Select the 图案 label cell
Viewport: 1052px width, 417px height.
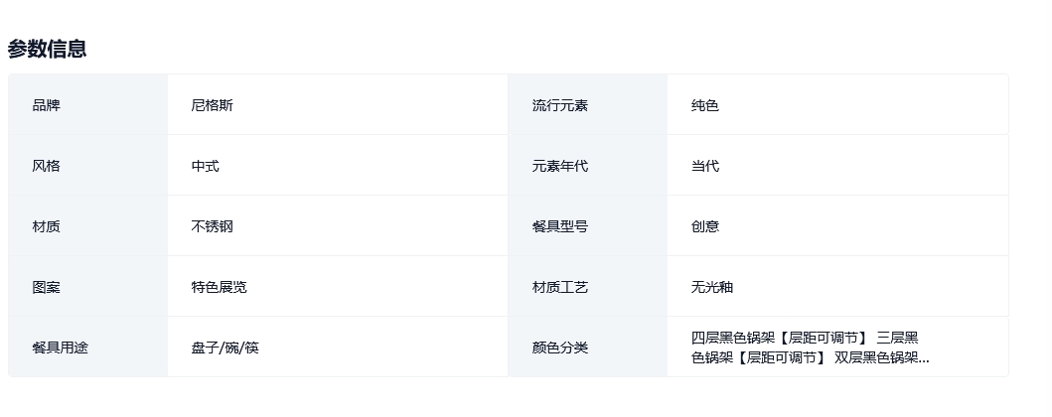46,287
